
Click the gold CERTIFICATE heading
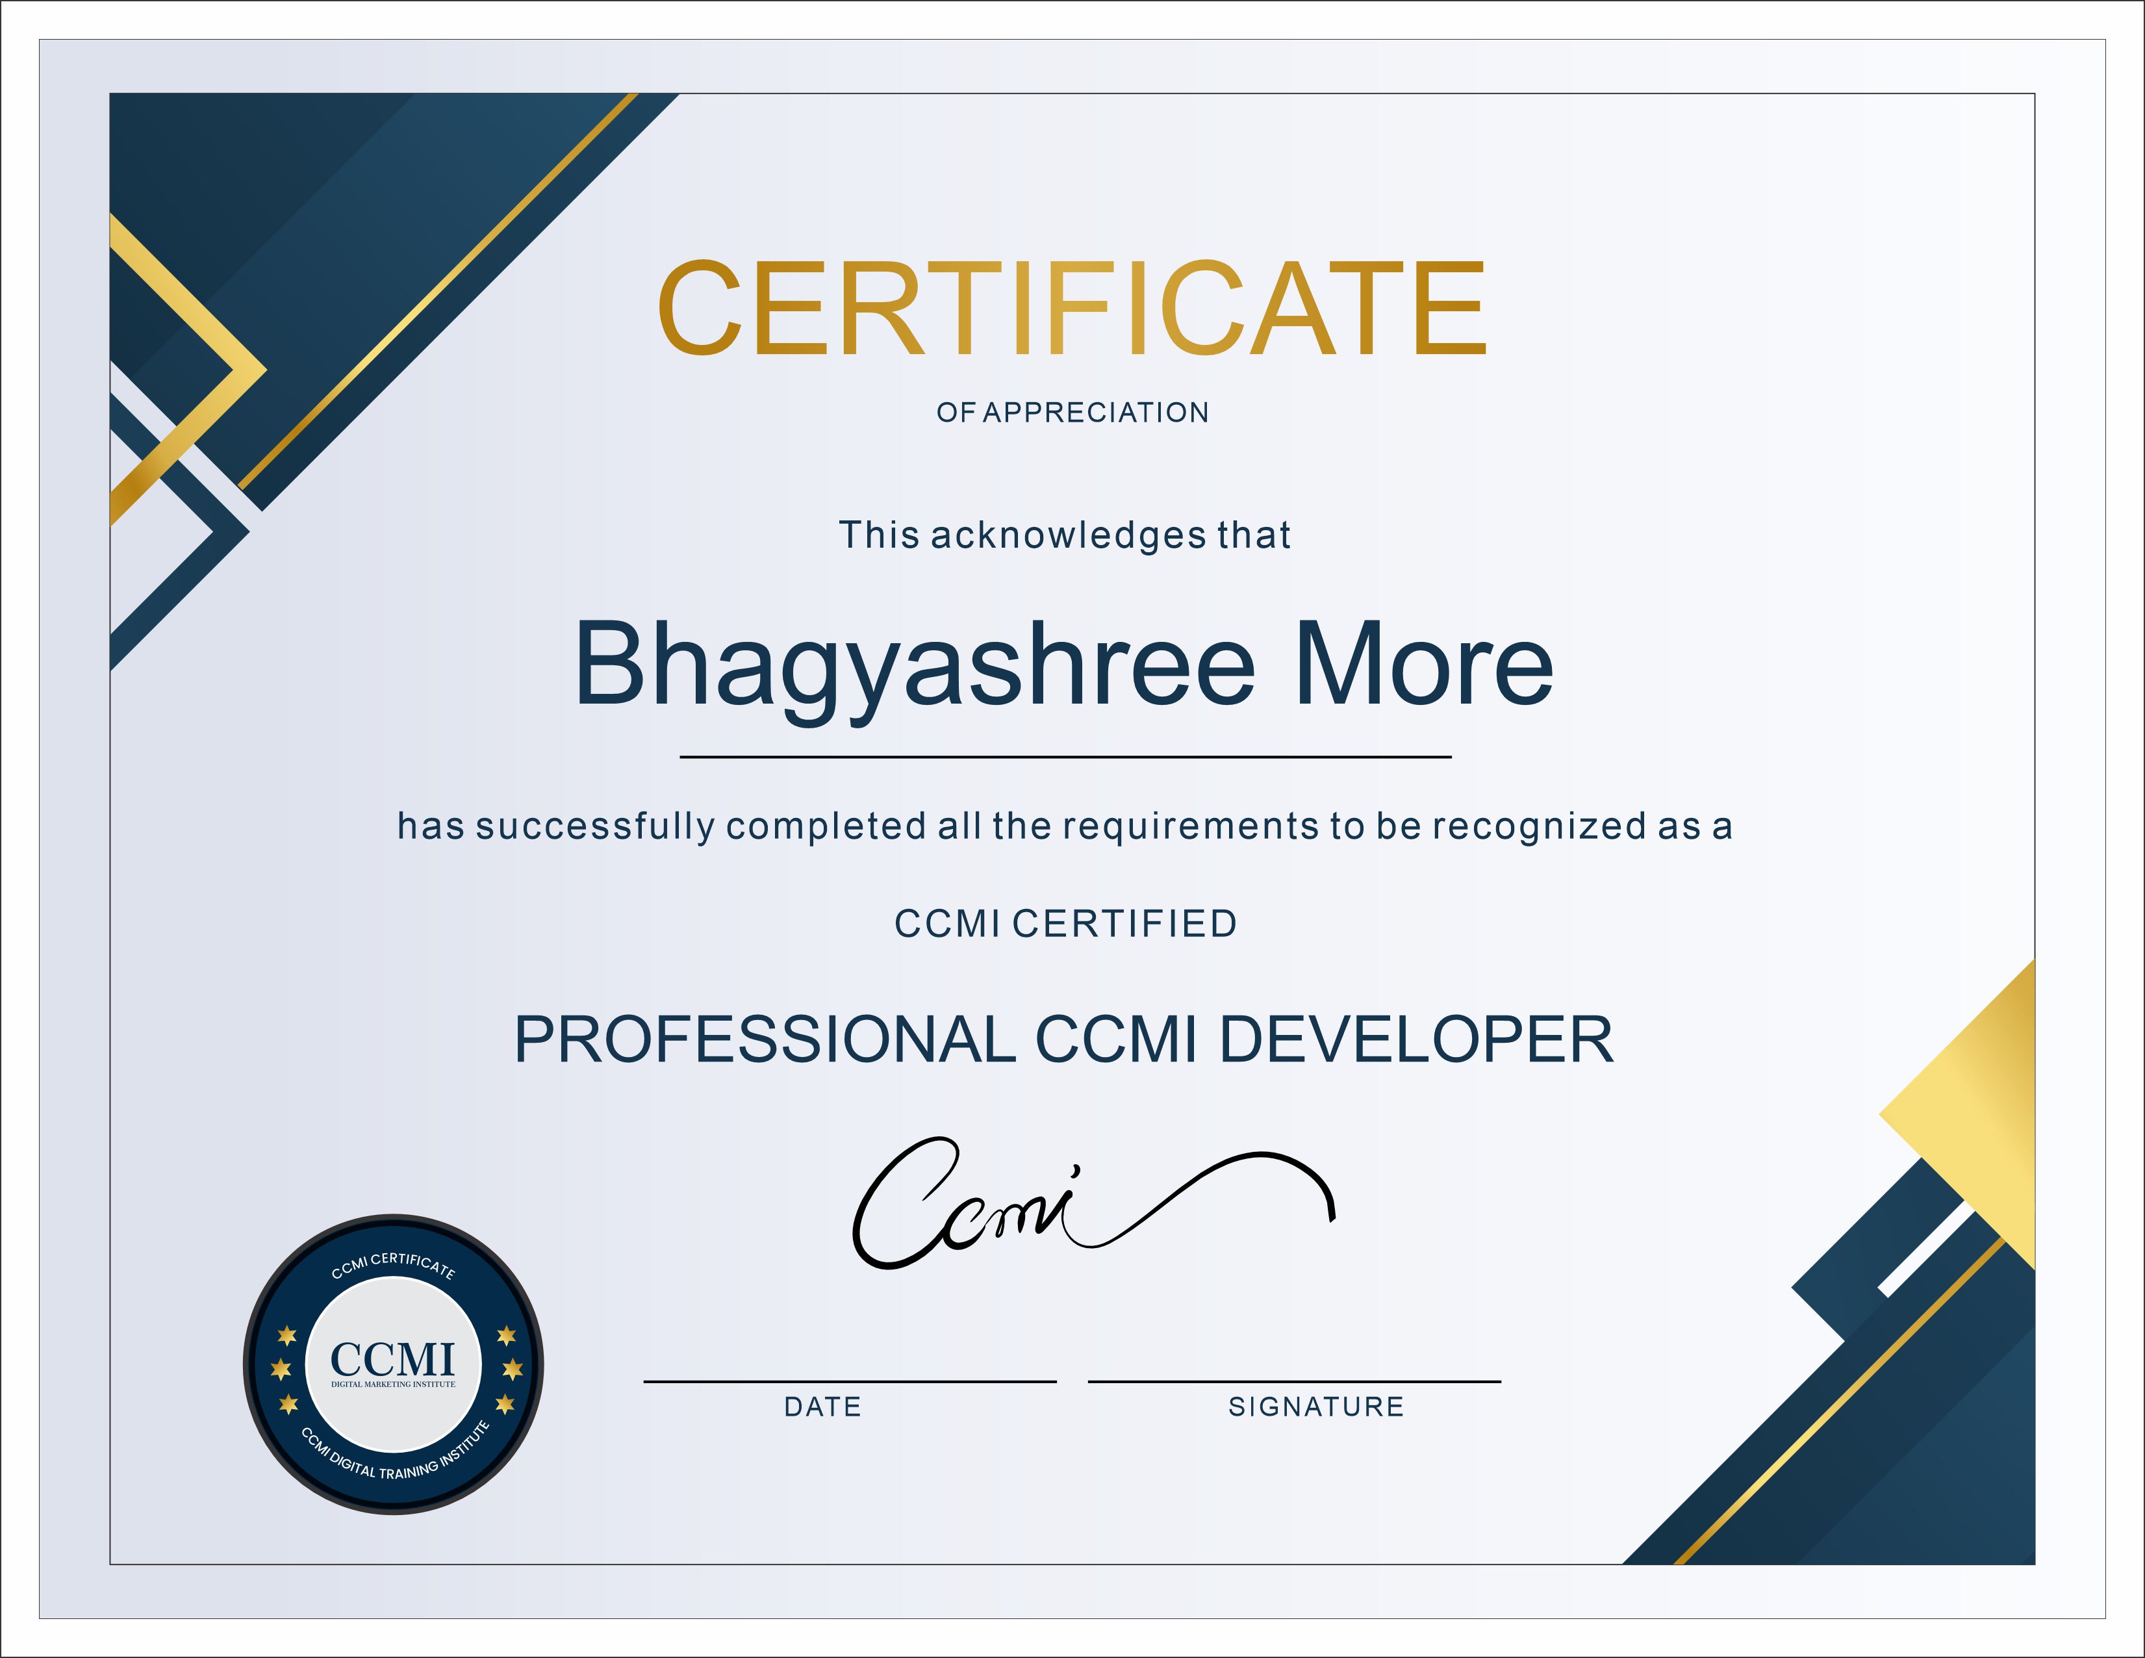tap(1071, 309)
